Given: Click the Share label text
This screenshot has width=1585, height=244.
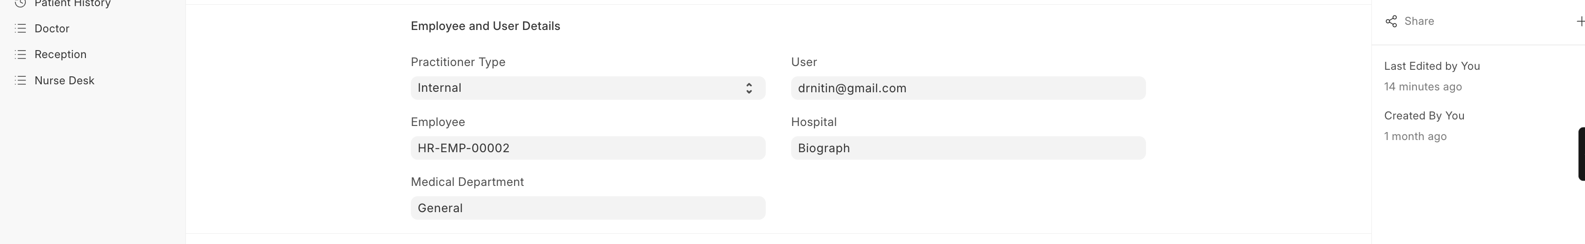Looking at the screenshot, I should point(1419,22).
